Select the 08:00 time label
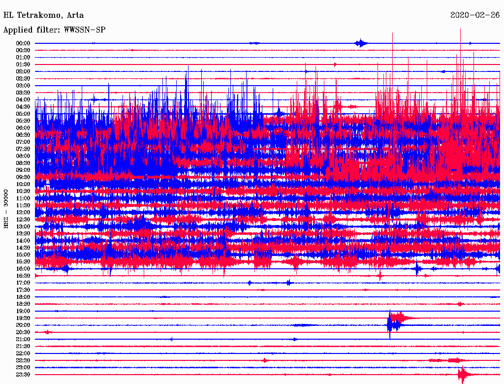Screen dimensions: 504x384 click(23, 156)
